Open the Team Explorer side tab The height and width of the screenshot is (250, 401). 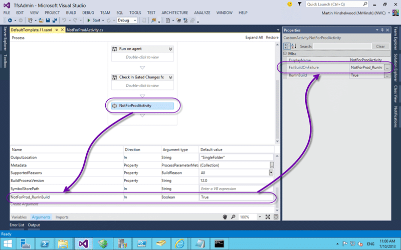point(395,38)
